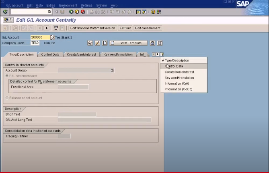
Task: Click the Functional Area field
Action: [x=73, y=87]
